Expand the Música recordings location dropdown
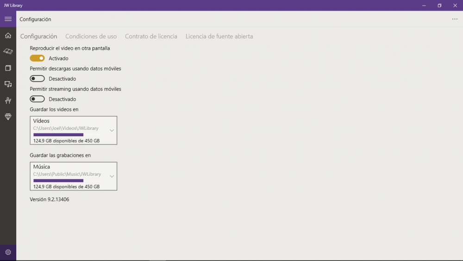 (112, 176)
